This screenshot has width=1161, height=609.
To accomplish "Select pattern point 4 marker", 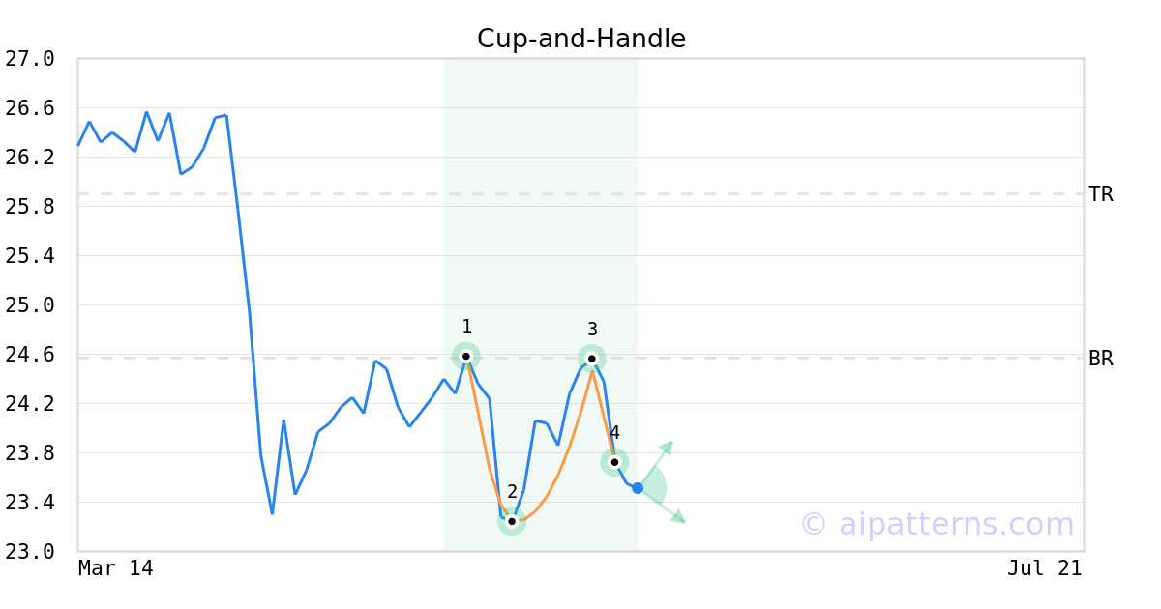I will point(614,462).
